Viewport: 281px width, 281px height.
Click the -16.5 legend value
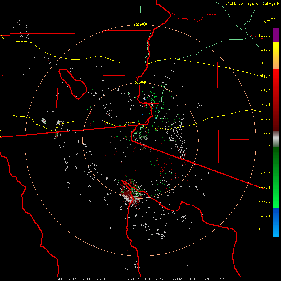point(264,146)
